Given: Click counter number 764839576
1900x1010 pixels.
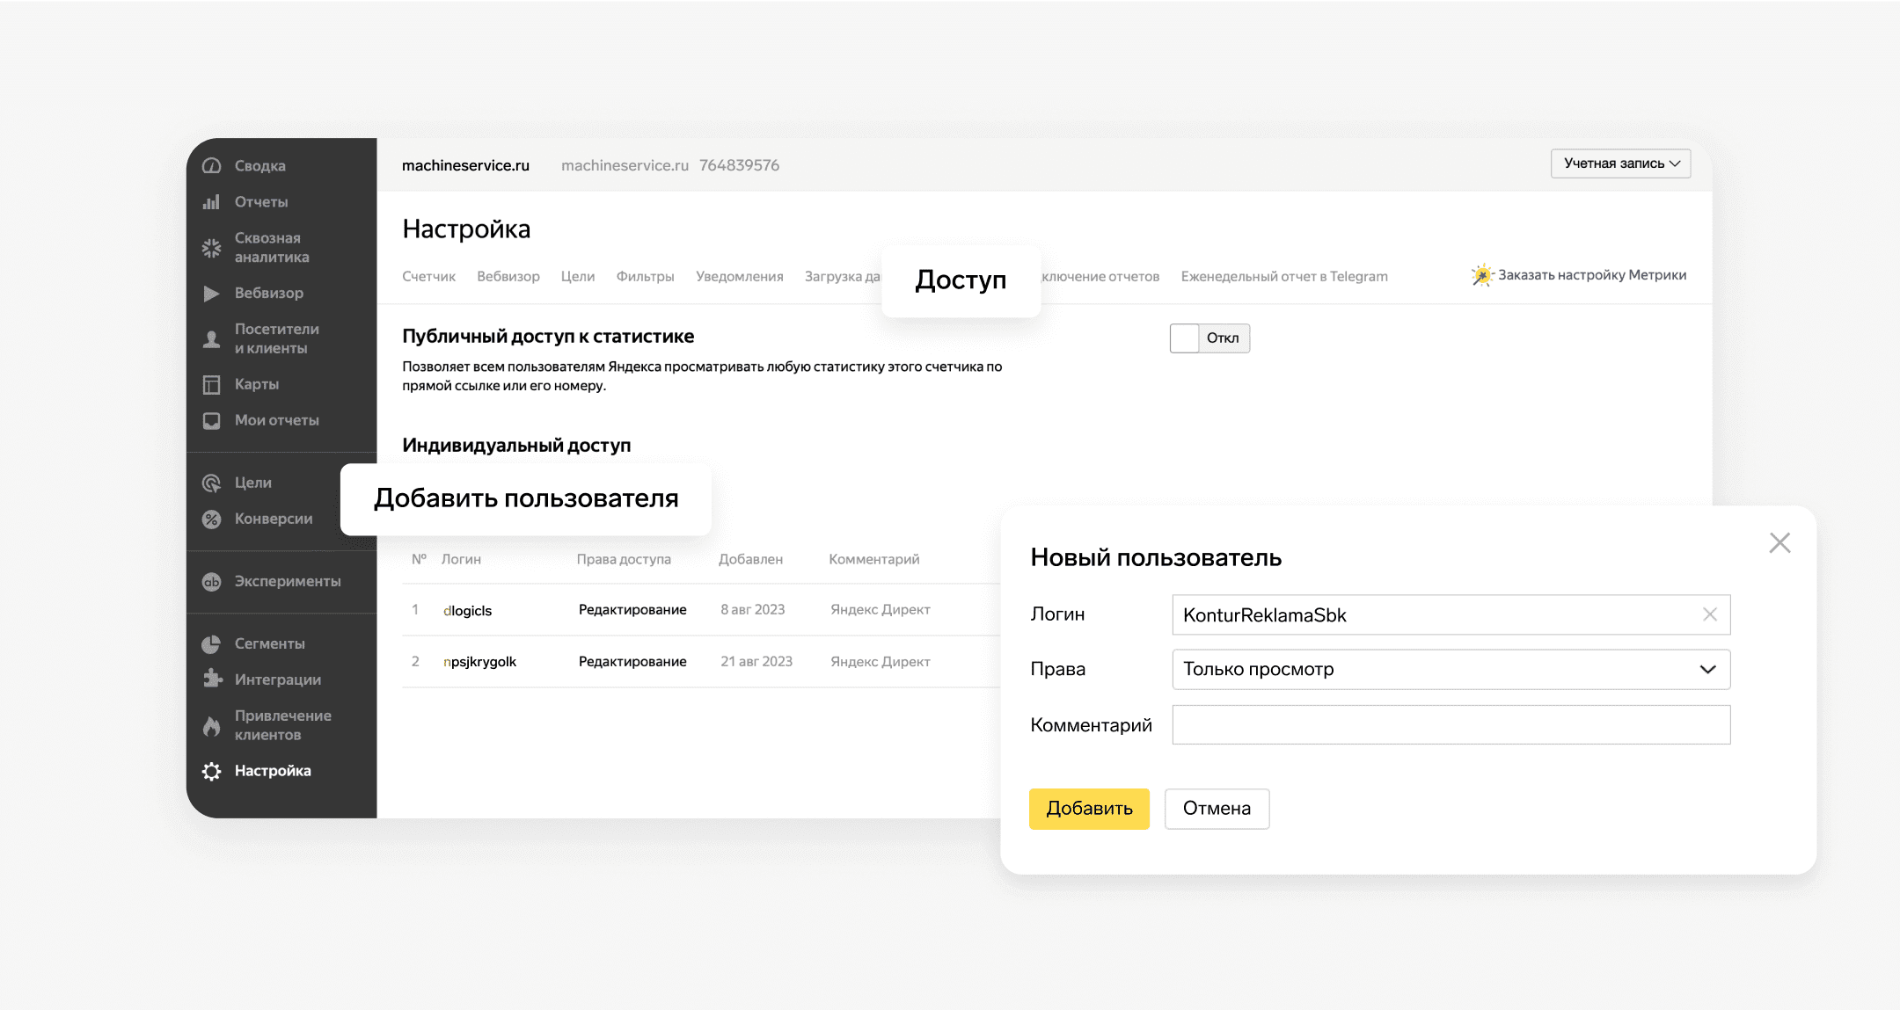Looking at the screenshot, I should (739, 165).
